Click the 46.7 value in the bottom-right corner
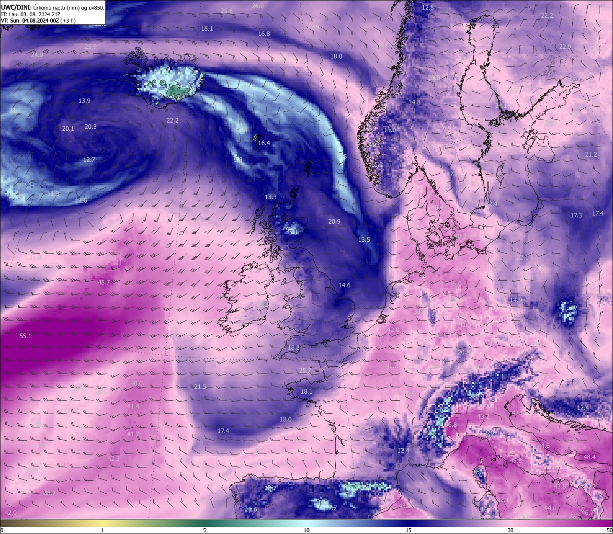Image resolution: width=613 pixels, height=534 pixels. coord(588,513)
